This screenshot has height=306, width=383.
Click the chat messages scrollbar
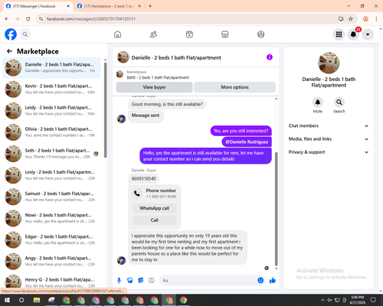(x=276, y=209)
